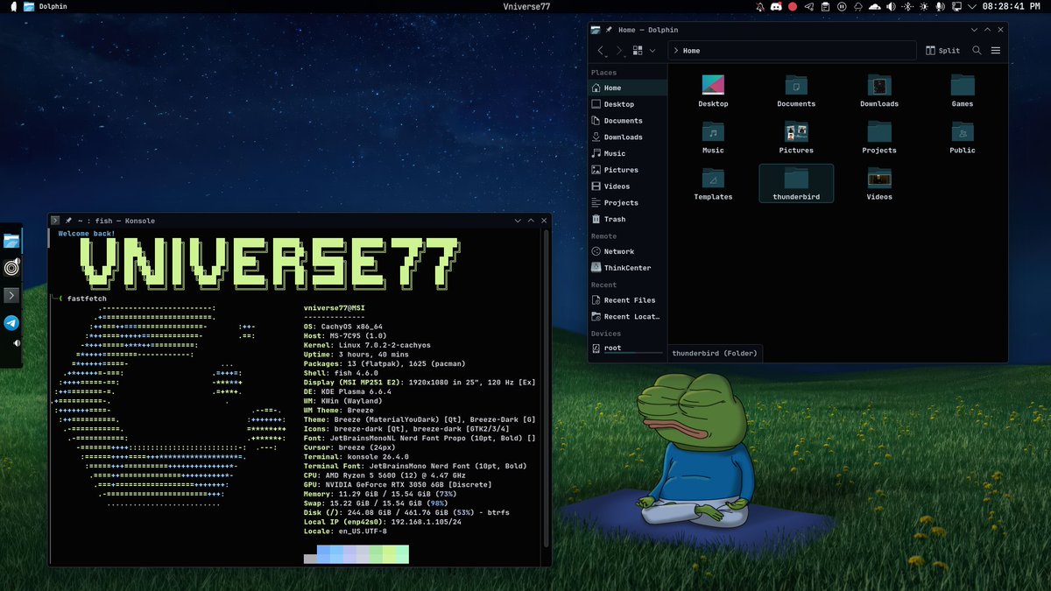Click the Home breadcrumb in location bar
Viewport: 1051px width, 591px height.
click(x=691, y=51)
